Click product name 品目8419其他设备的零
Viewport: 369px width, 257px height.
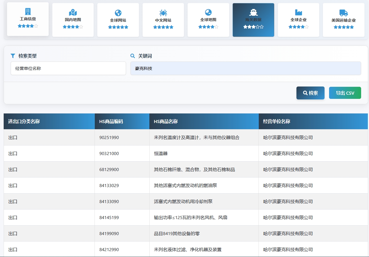177,234
